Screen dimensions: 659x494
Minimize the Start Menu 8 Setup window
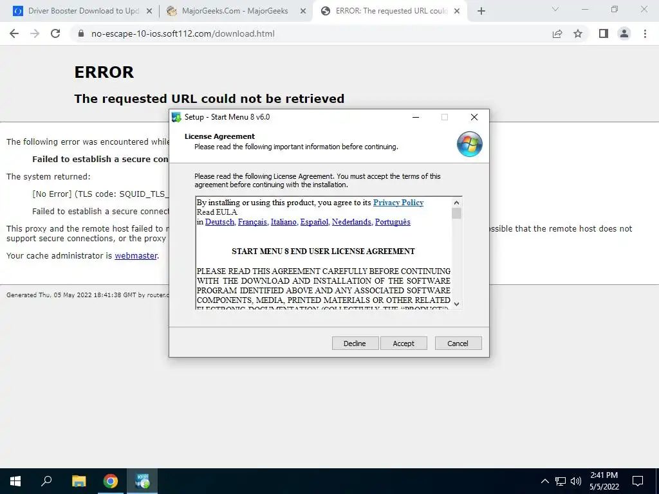tap(416, 117)
